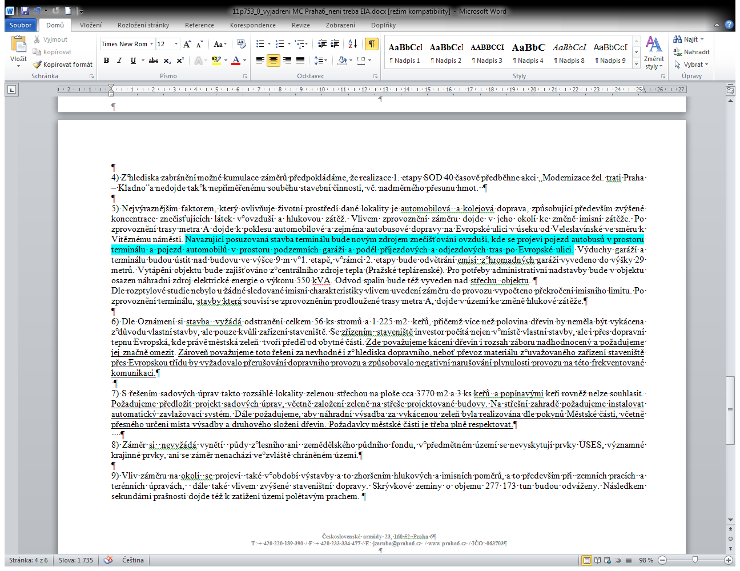Click zoom slider handle in status bar
The height and width of the screenshot is (571, 740).
(695, 560)
